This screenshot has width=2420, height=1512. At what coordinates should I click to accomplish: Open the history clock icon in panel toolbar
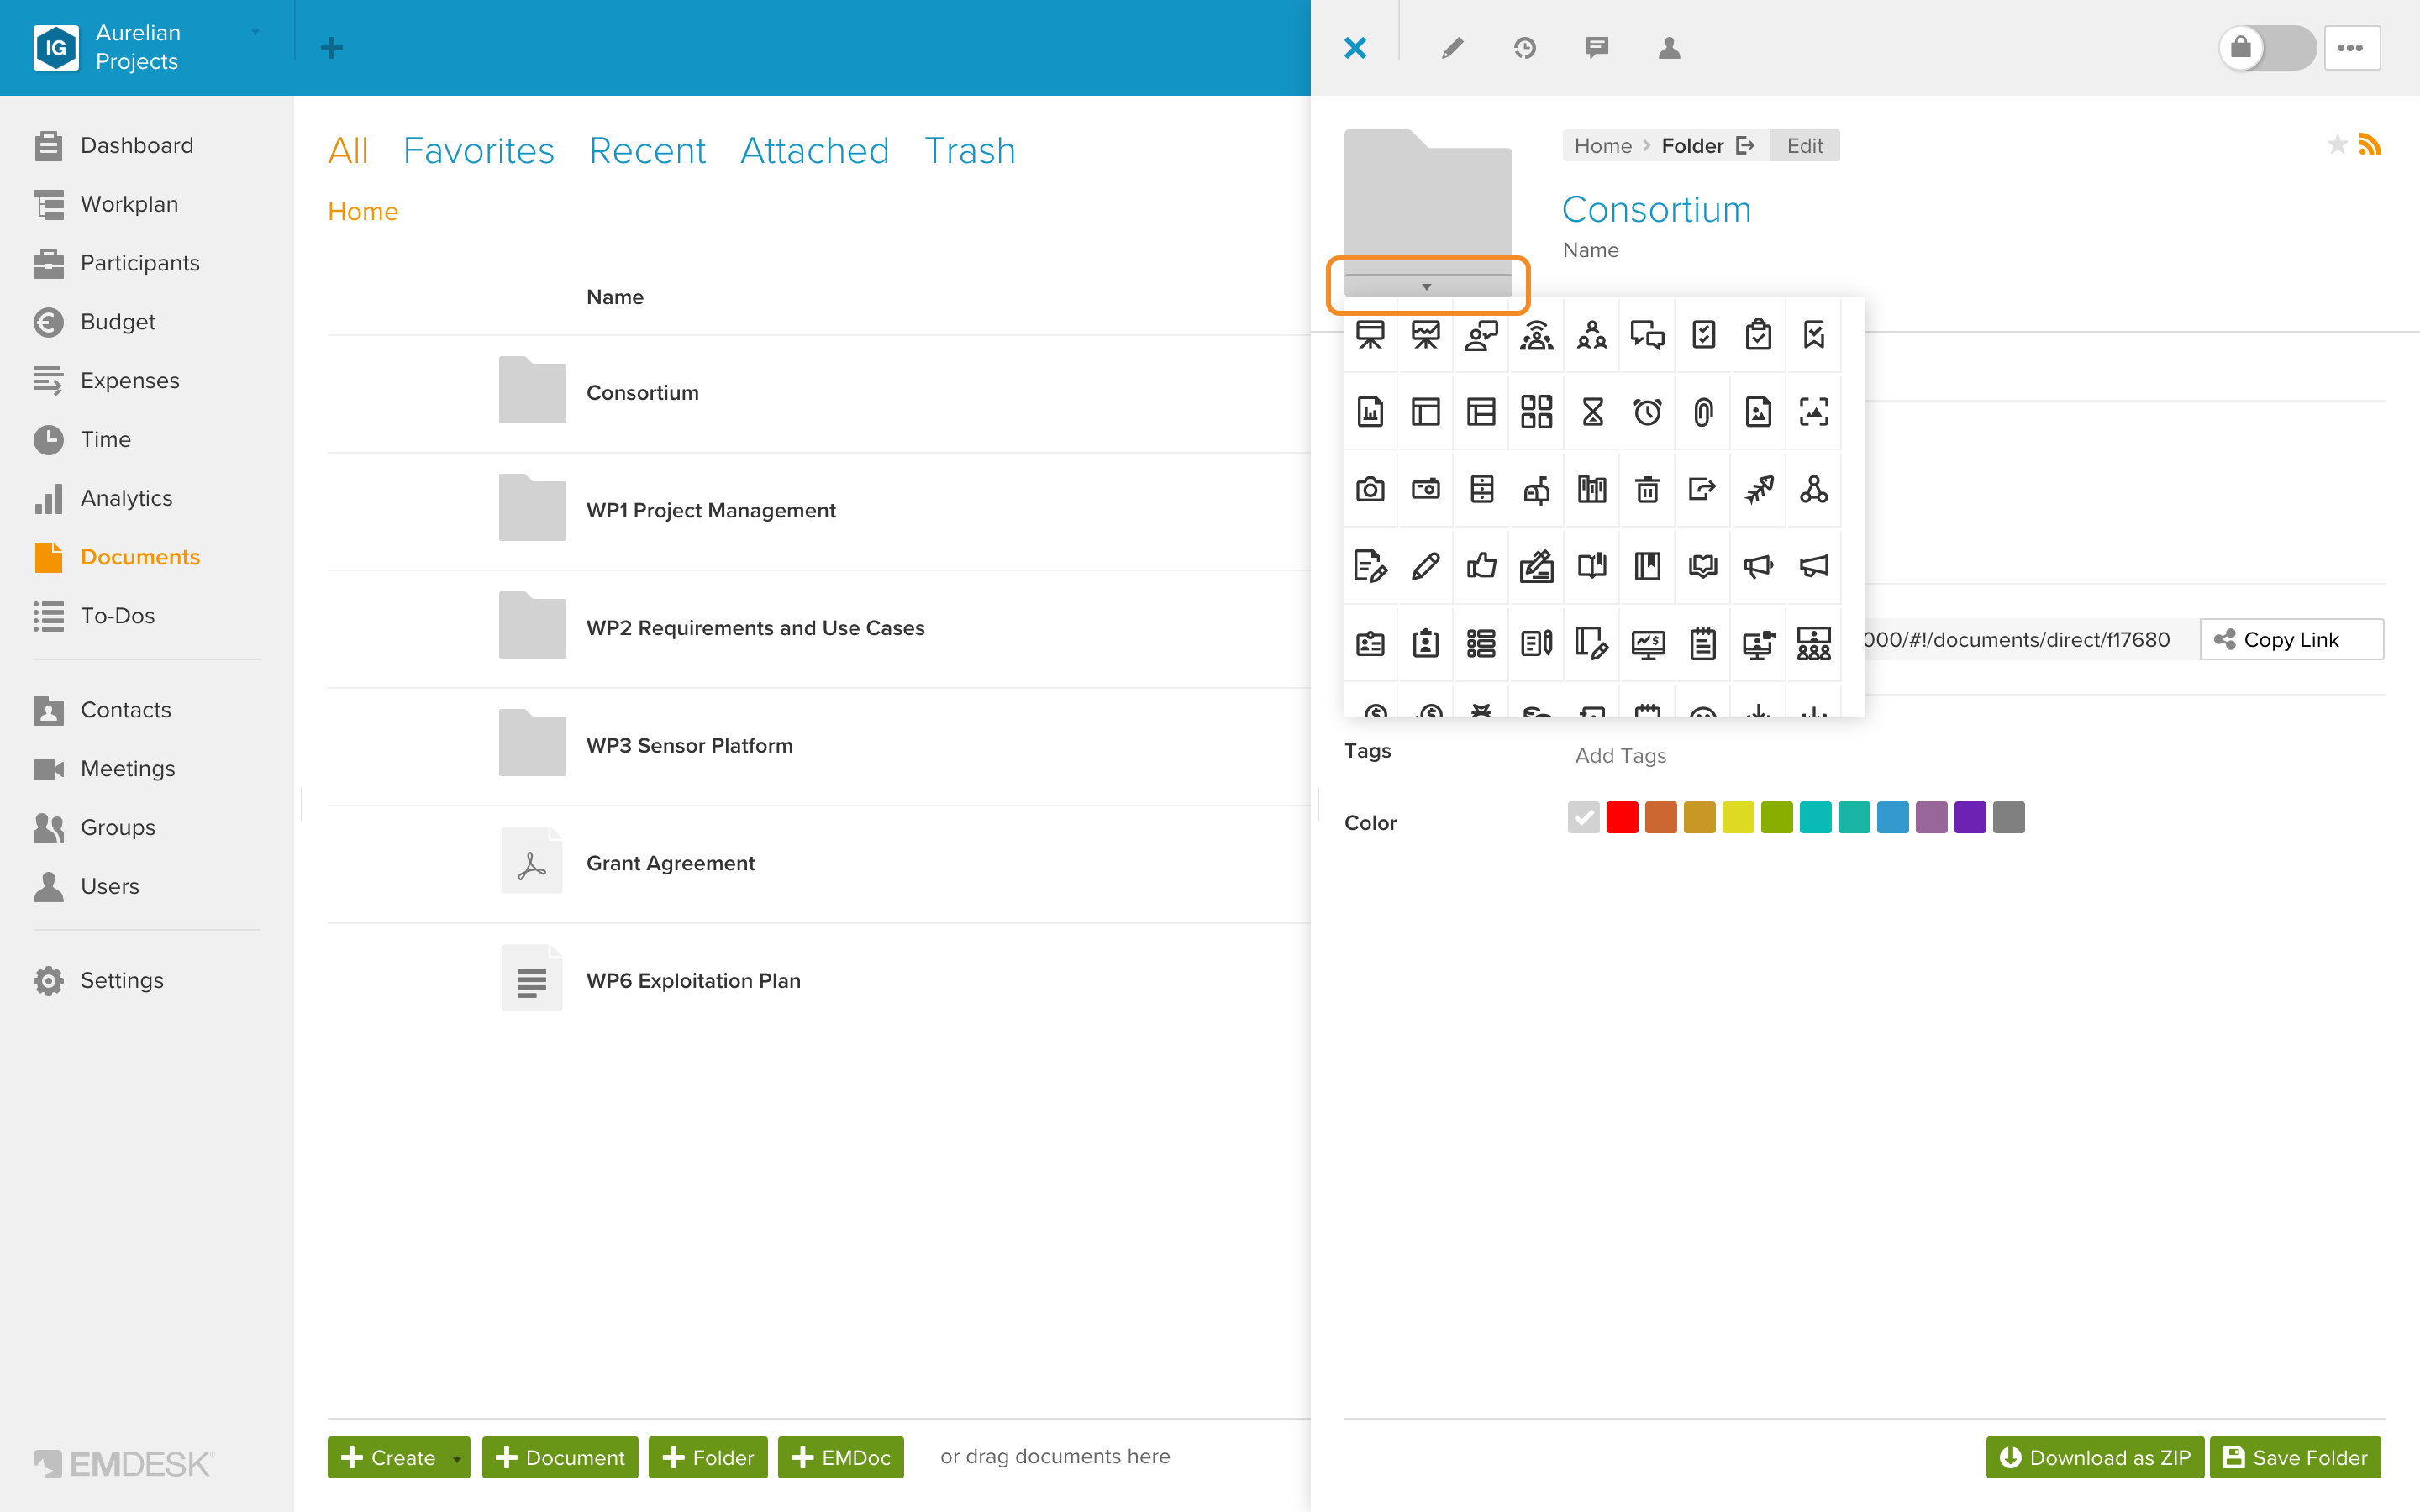pyautogui.click(x=1524, y=48)
